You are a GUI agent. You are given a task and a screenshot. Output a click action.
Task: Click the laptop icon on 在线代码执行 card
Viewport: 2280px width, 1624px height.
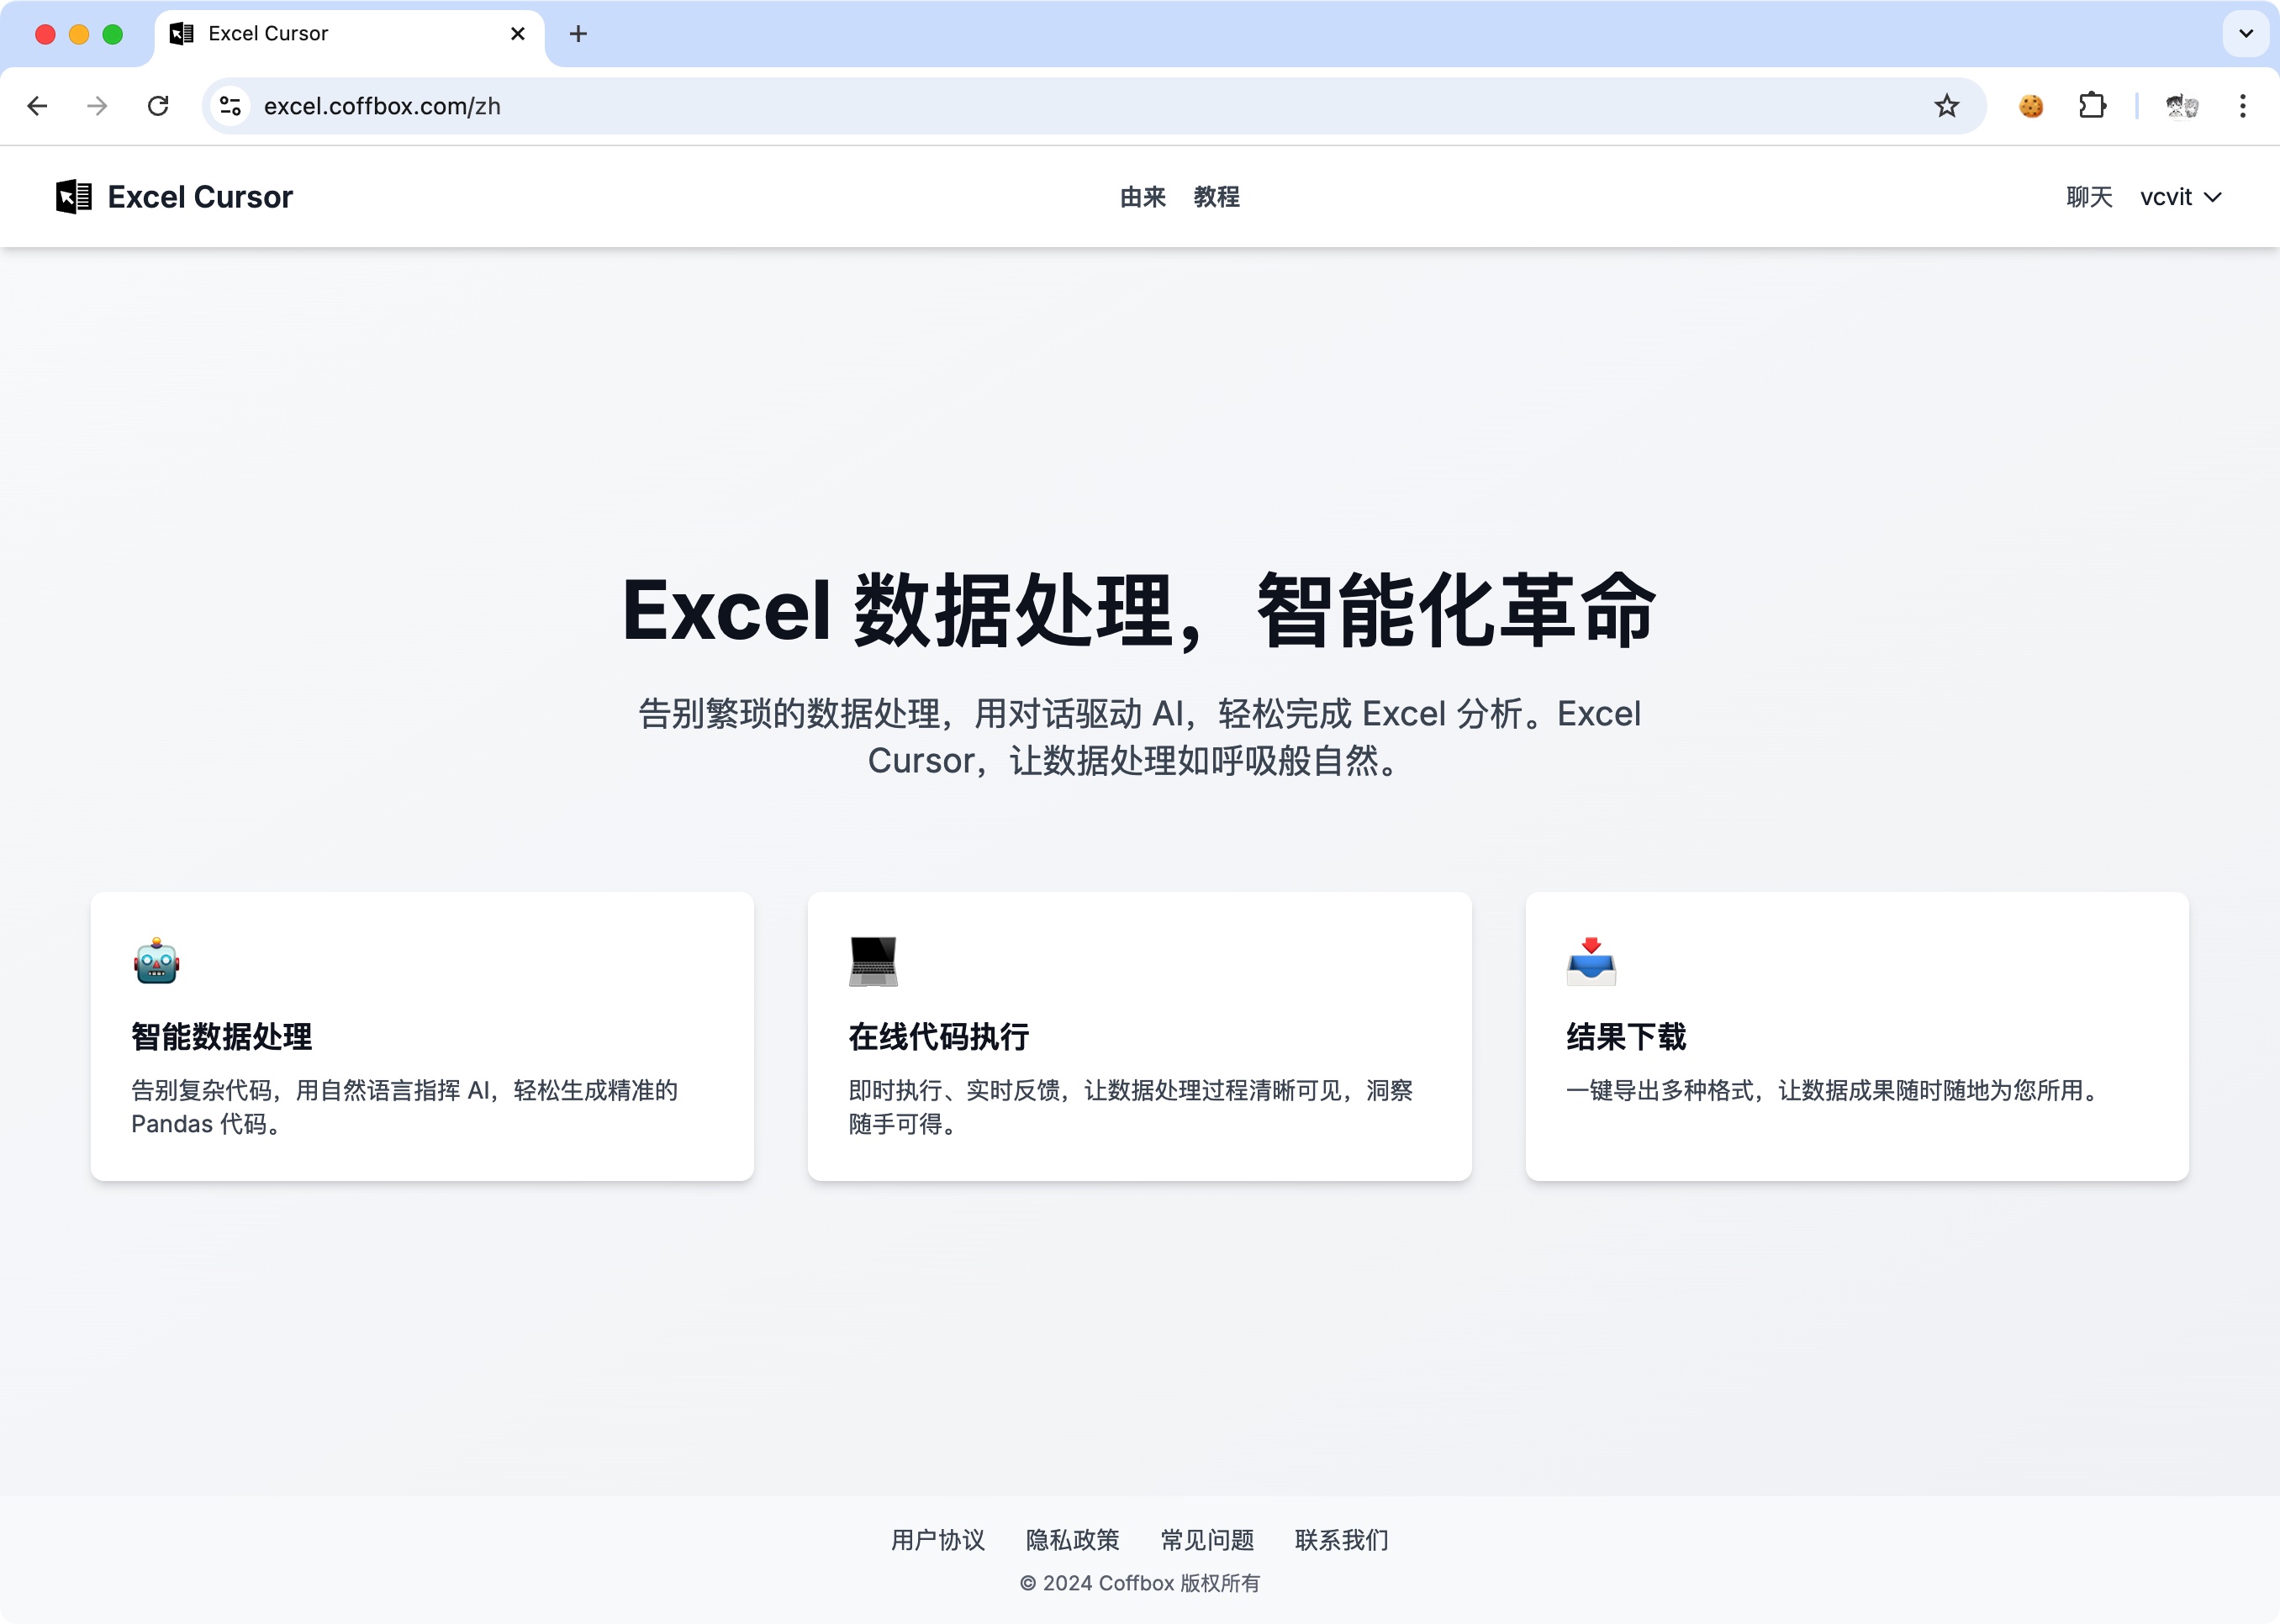click(873, 961)
